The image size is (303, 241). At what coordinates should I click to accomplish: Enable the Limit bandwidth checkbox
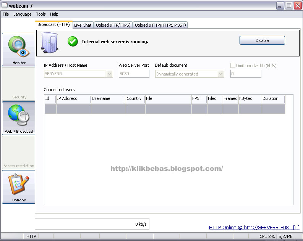point(233,65)
